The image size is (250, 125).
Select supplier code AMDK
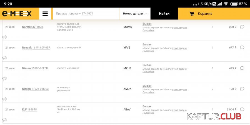tap(127, 89)
